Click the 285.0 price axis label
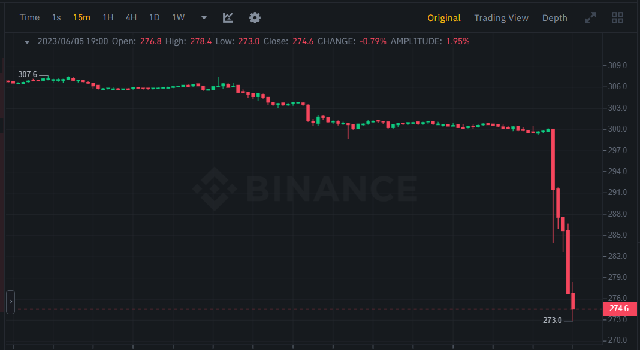Viewport: 640px width, 350px height. pos(617,235)
